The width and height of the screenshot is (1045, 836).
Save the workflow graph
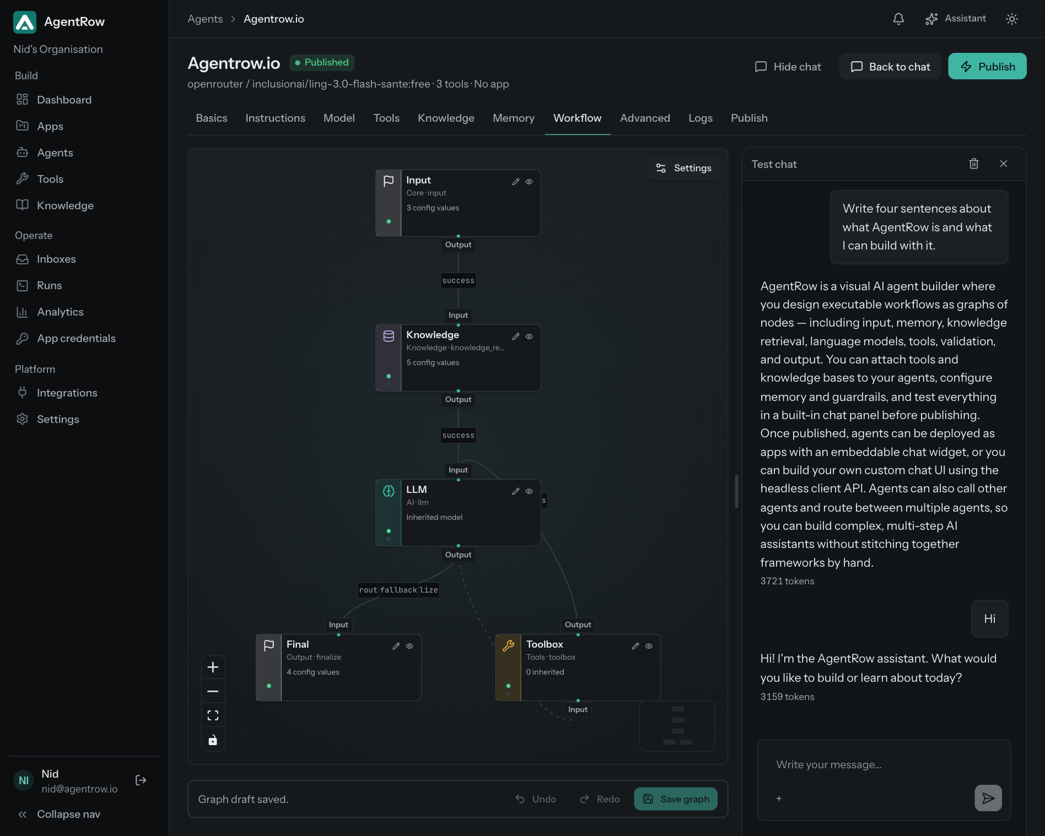point(676,799)
